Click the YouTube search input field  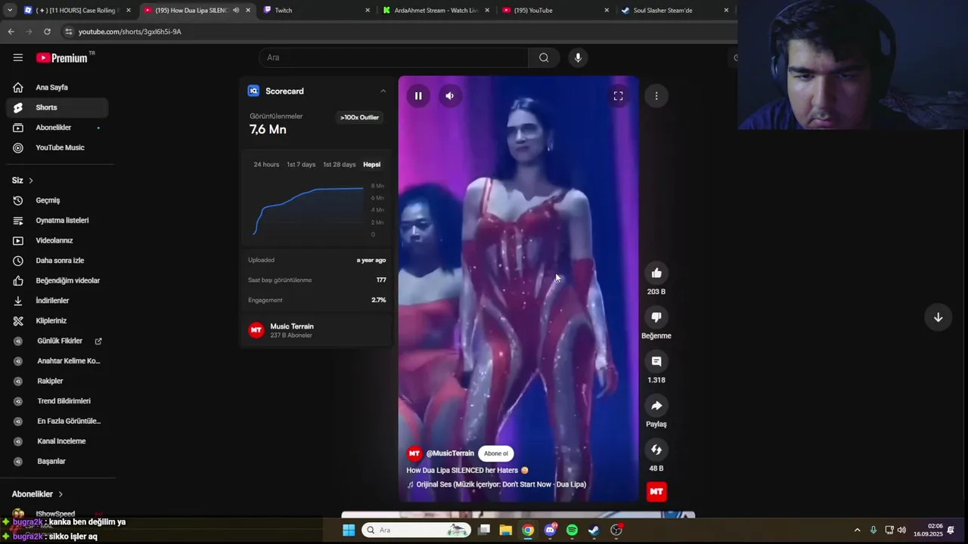click(393, 57)
